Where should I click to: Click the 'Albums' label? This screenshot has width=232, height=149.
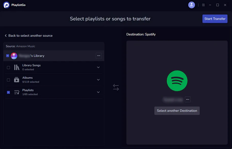pyautogui.click(x=28, y=78)
